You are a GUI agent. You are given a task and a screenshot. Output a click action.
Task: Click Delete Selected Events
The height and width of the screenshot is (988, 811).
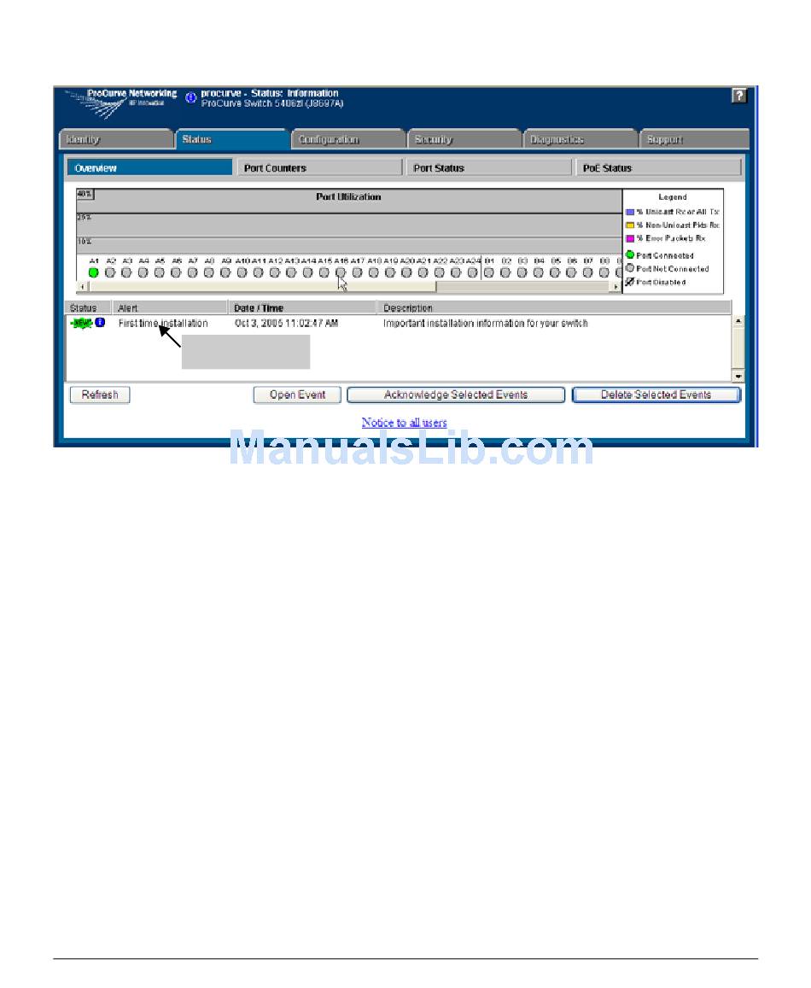[x=656, y=395]
